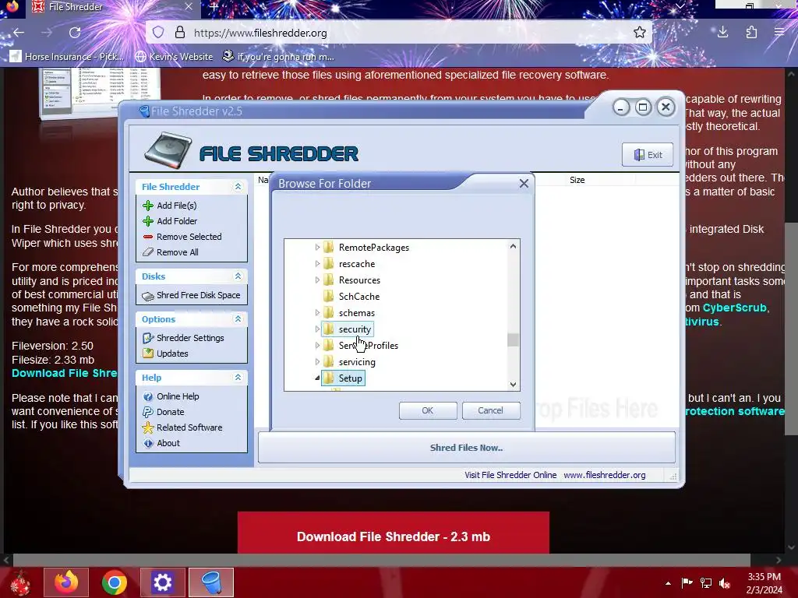This screenshot has height=598, width=798.
Task: Switch to the File Shredder browser tab
Action: (114, 7)
